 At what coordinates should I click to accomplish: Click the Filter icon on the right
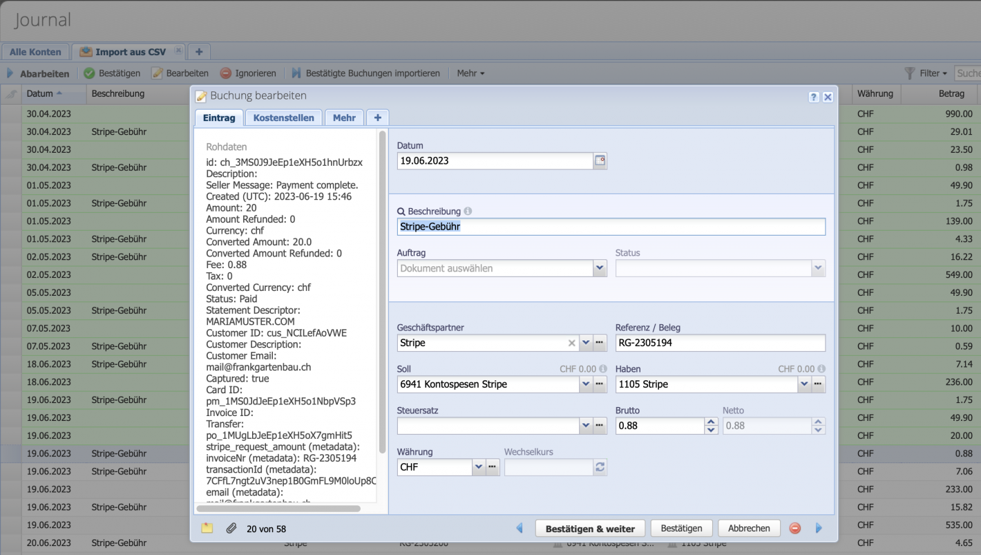911,73
